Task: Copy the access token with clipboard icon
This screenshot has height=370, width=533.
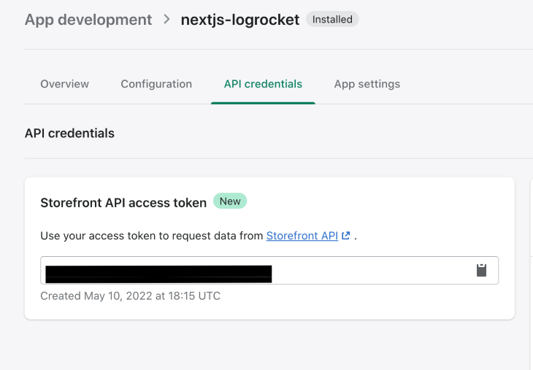Action: [481, 270]
